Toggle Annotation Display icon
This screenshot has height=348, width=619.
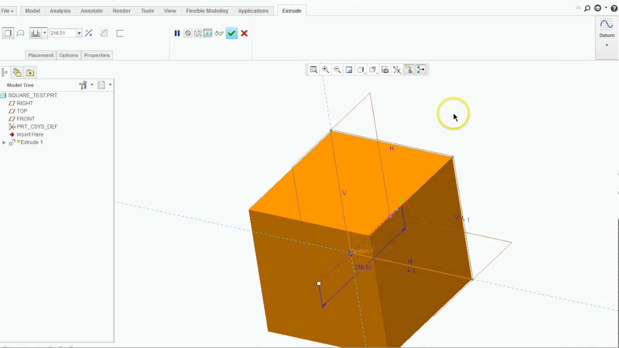[x=409, y=70]
